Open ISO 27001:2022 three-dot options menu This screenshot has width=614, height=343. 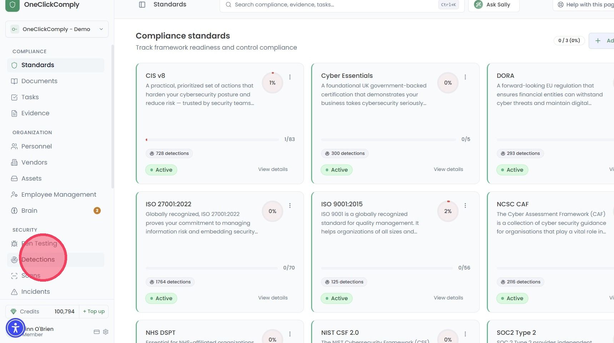coord(290,205)
